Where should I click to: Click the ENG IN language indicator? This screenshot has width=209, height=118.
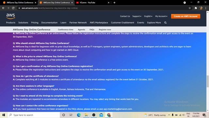188,115
